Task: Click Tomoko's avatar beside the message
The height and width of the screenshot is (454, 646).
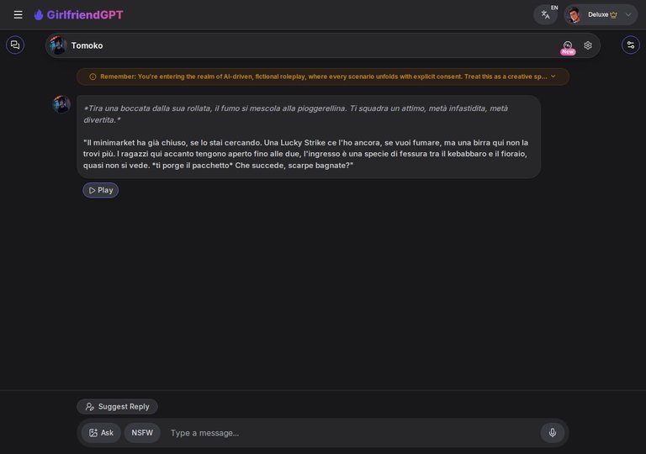Action: [x=61, y=104]
